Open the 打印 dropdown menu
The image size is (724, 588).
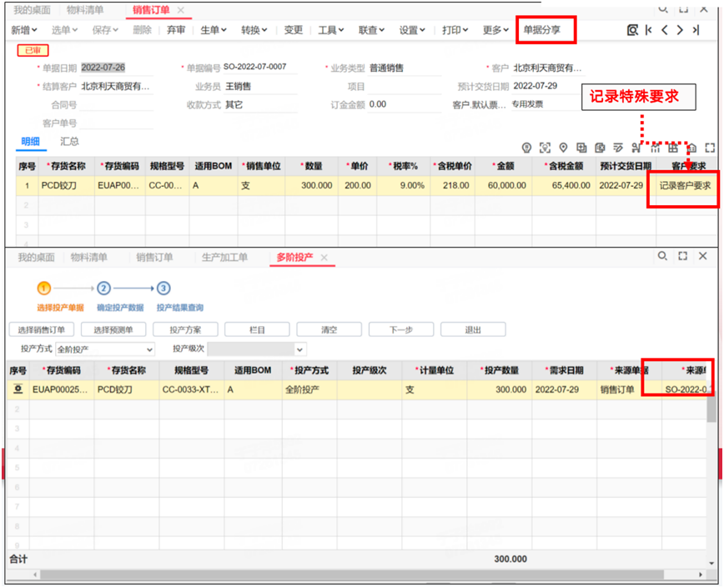pyautogui.click(x=455, y=30)
